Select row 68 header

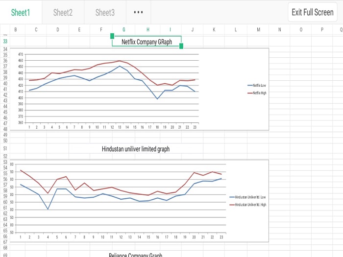pos(5,248)
